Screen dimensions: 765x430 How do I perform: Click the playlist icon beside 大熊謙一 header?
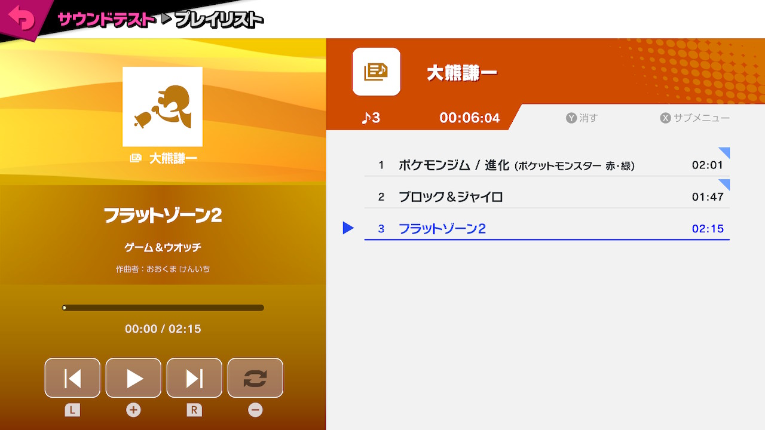point(377,72)
